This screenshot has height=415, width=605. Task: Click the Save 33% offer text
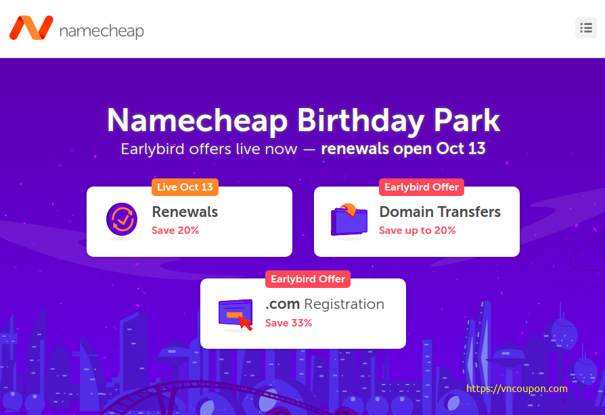pyautogui.click(x=288, y=323)
